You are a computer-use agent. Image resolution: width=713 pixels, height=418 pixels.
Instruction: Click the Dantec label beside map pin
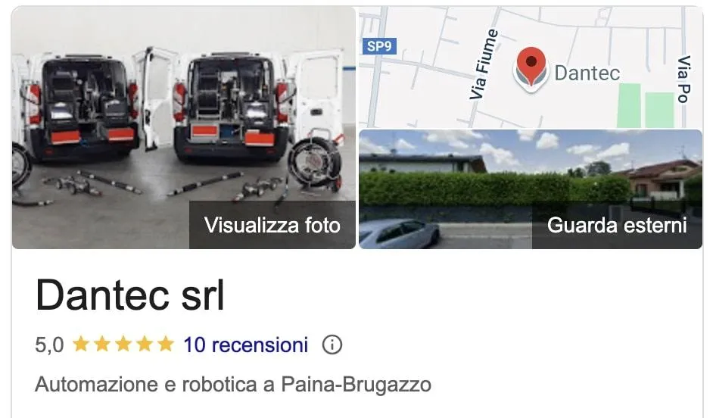click(587, 73)
